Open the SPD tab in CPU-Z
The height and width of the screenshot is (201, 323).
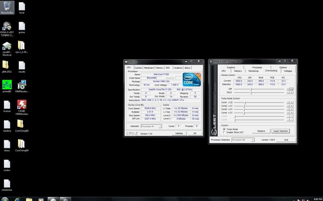pos(168,68)
